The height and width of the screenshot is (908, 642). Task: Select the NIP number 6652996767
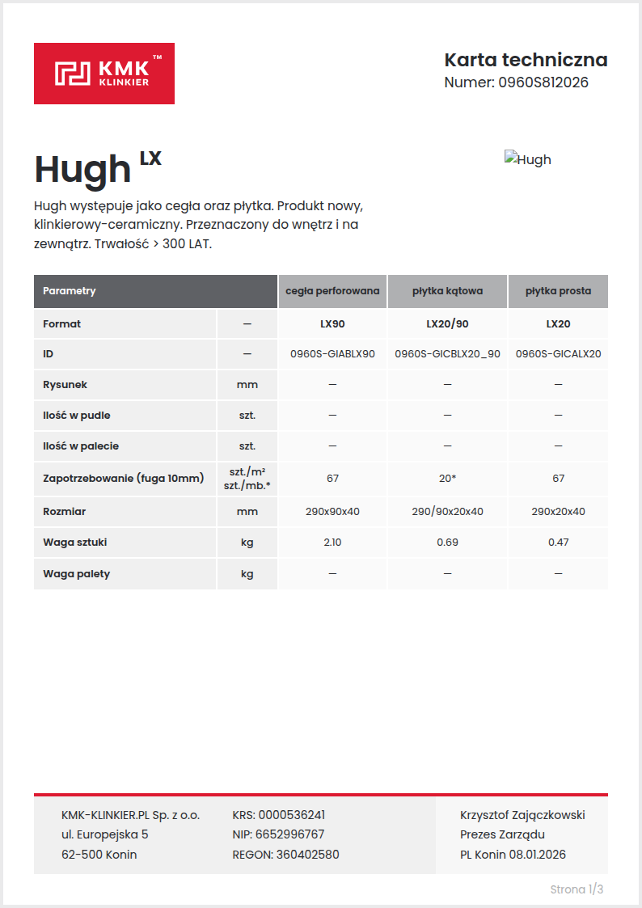coord(290,834)
